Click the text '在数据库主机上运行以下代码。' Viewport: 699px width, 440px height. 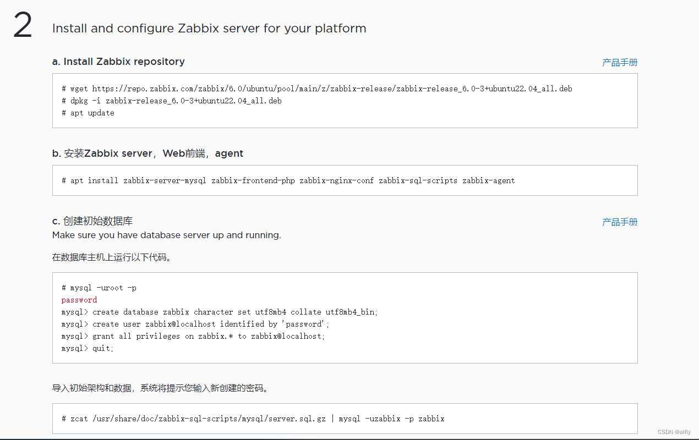click(112, 257)
